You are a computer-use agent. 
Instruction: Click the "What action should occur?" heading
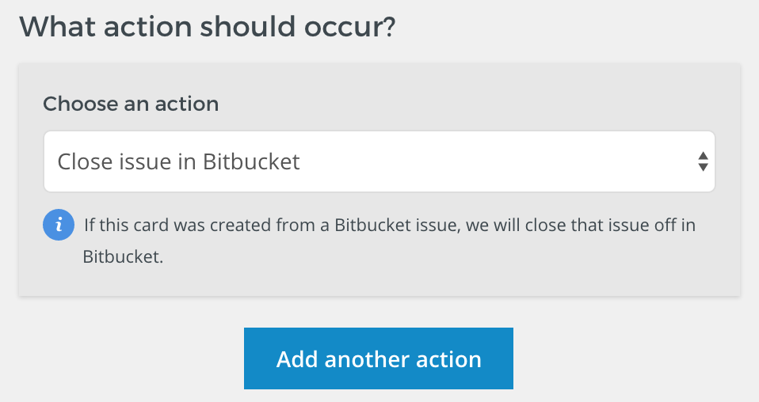207,27
